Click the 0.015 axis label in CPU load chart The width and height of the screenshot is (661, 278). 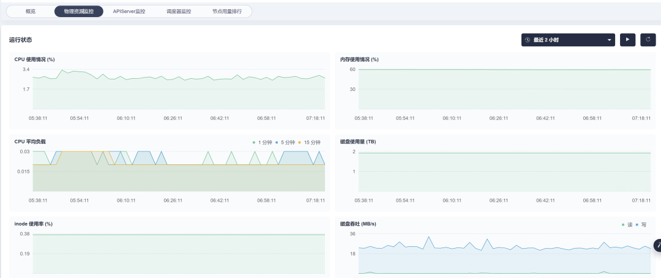23,171
